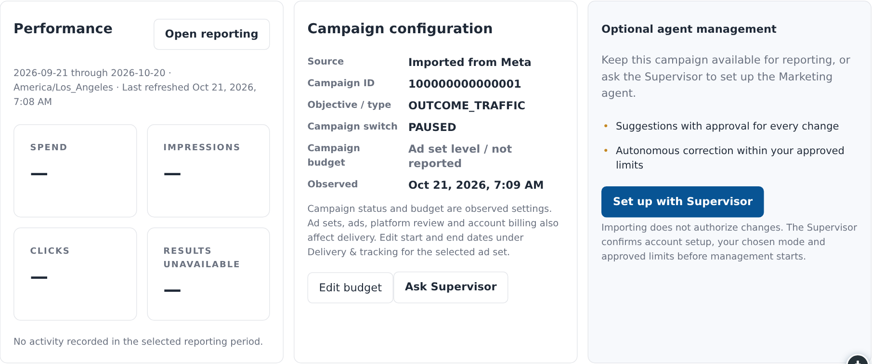
Task: Select the SPEND metric card
Action: pyautogui.click(x=75, y=171)
